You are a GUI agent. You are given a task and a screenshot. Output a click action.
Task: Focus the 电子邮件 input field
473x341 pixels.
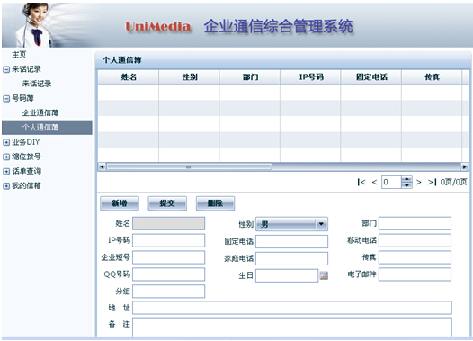coord(415,274)
